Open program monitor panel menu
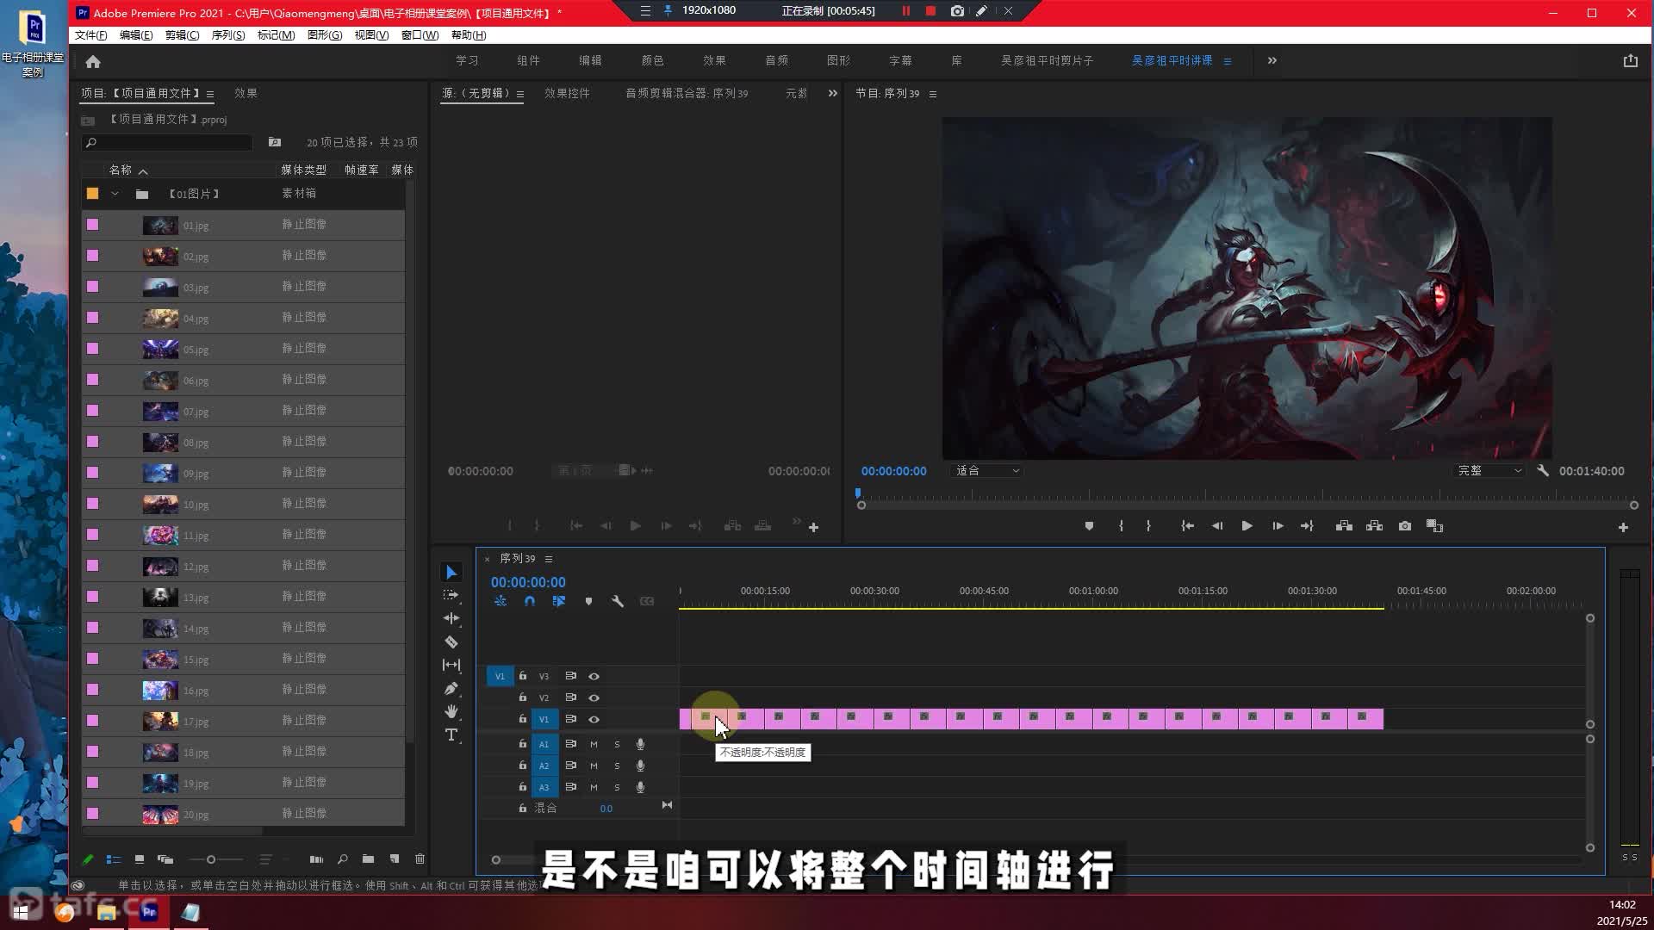Image resolution: width=1654 pixels, height=930 pixels. 933,94
